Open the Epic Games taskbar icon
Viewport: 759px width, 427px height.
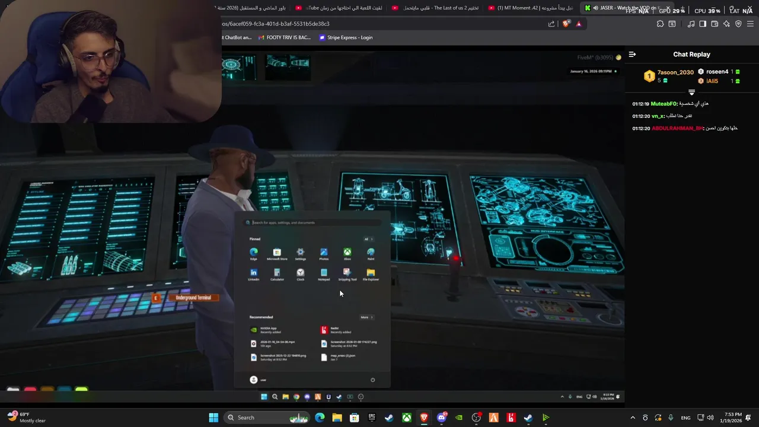[372, 418]
